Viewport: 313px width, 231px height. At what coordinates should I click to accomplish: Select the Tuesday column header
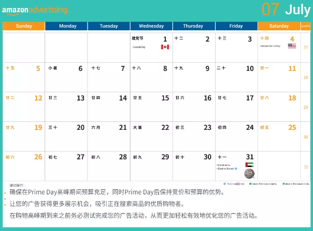[x=109, y=26]
